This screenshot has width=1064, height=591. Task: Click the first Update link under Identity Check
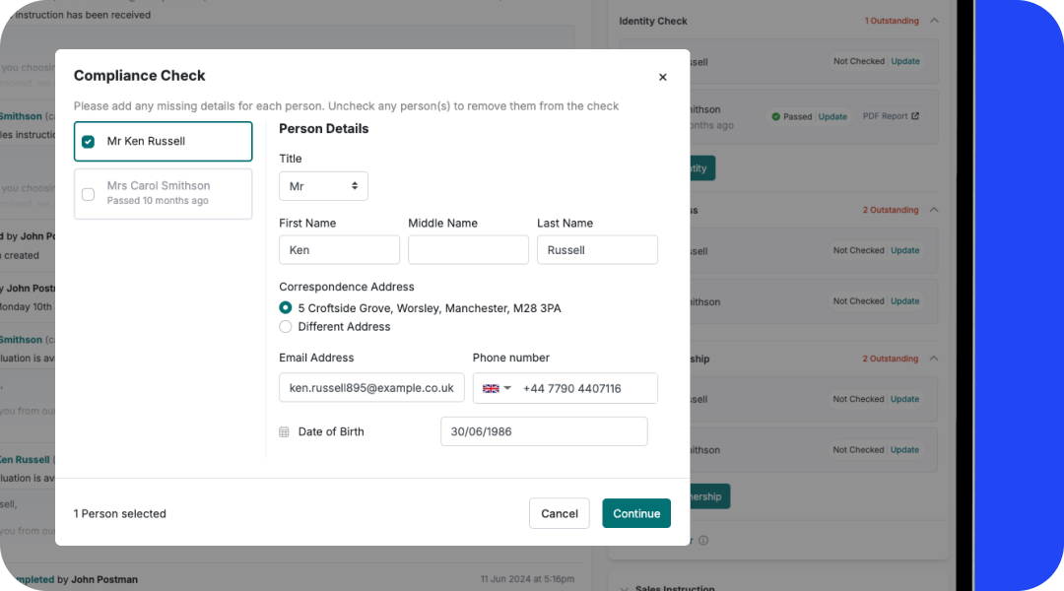tap(905, 61)
